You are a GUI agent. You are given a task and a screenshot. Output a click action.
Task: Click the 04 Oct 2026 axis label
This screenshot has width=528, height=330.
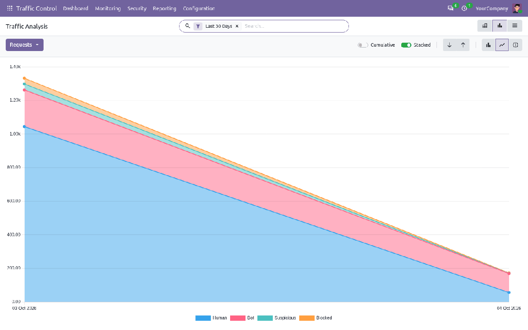coord(509,308)
